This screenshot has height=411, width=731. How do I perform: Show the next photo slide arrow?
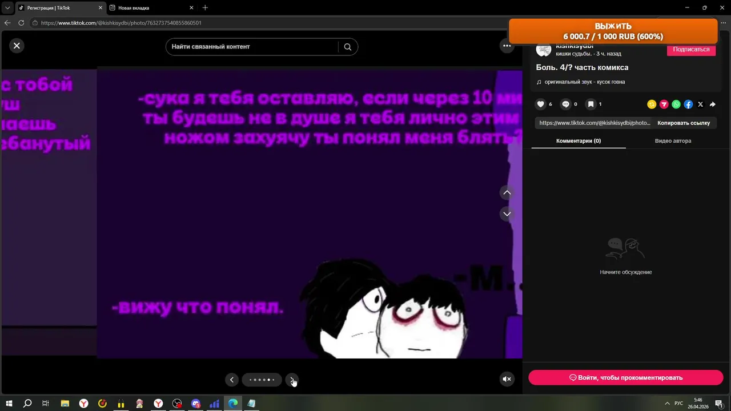pyautogui.click(x=292, y=380)
